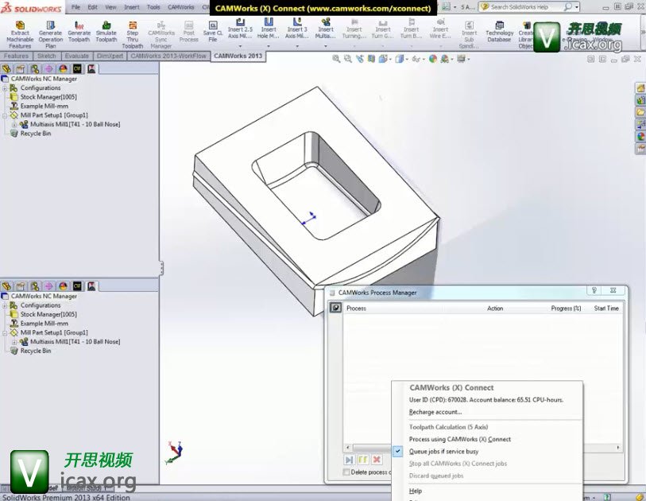Click Insert 2.5 Axis Mill operation icon
This screenshot has height=501, width=646.
point(240,21)
